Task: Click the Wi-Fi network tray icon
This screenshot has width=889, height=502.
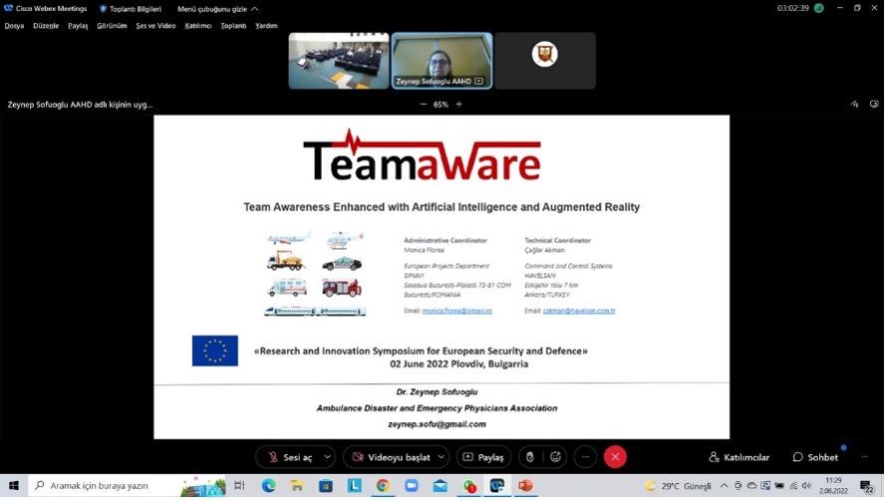Action: (793, 486)
